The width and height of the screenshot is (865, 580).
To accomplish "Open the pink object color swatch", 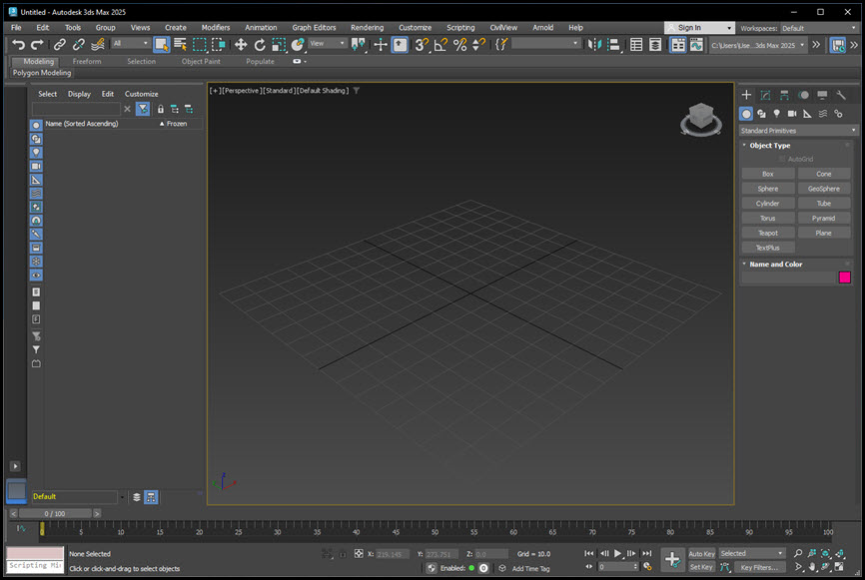I will (x=845, y=278).
